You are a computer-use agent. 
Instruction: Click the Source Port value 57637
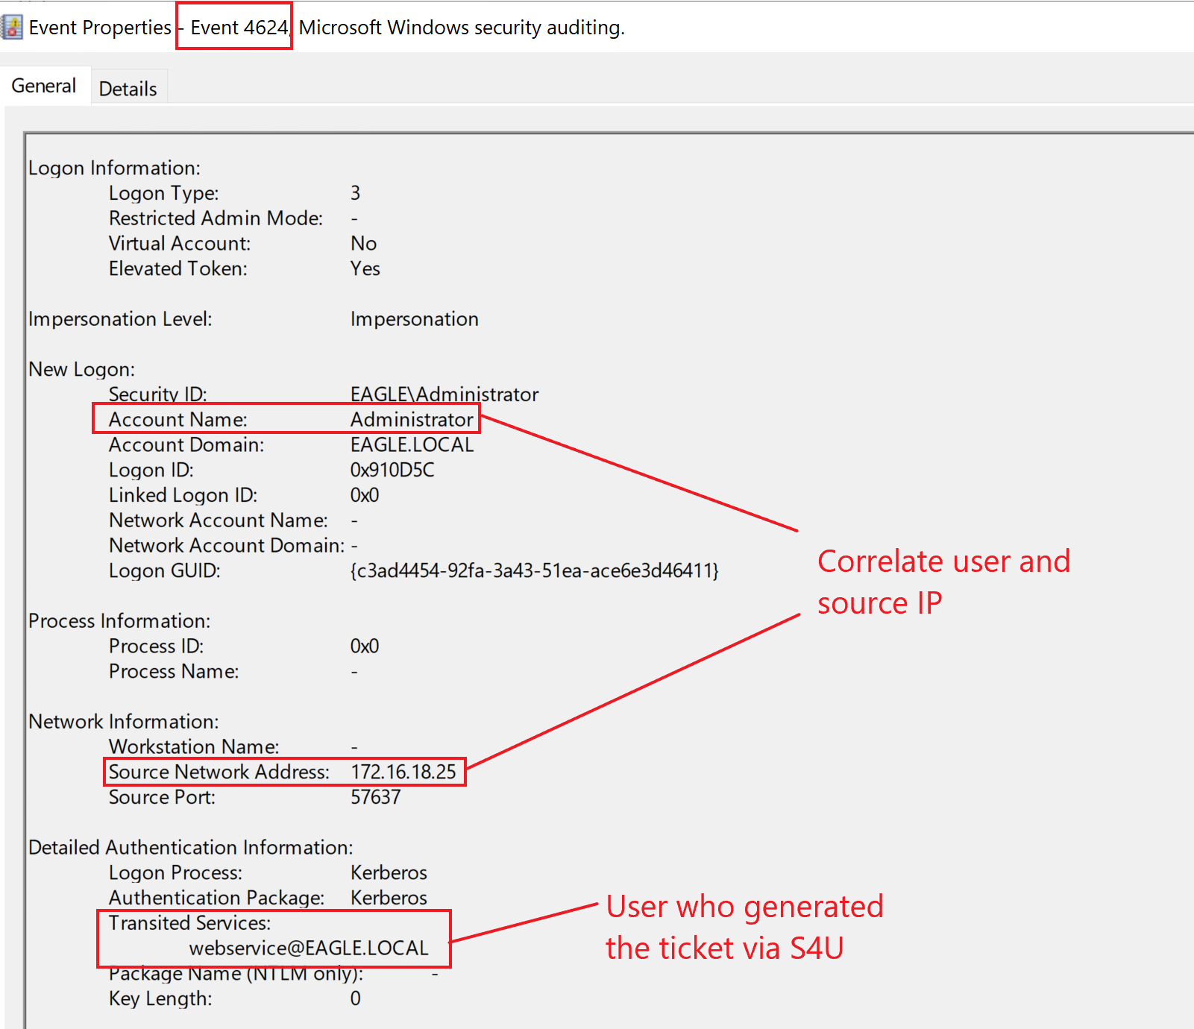coord(376,797)
